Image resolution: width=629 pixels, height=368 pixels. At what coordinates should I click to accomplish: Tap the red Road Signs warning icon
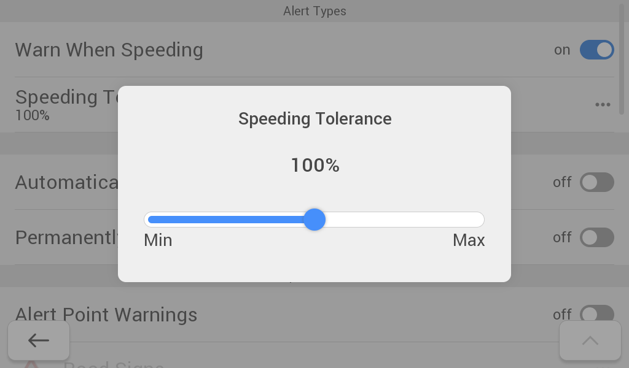coord(32,364)
